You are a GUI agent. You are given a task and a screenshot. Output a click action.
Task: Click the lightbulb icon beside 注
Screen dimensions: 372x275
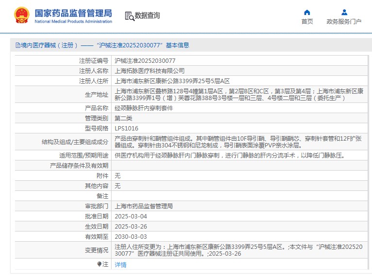tap(99, 264)
